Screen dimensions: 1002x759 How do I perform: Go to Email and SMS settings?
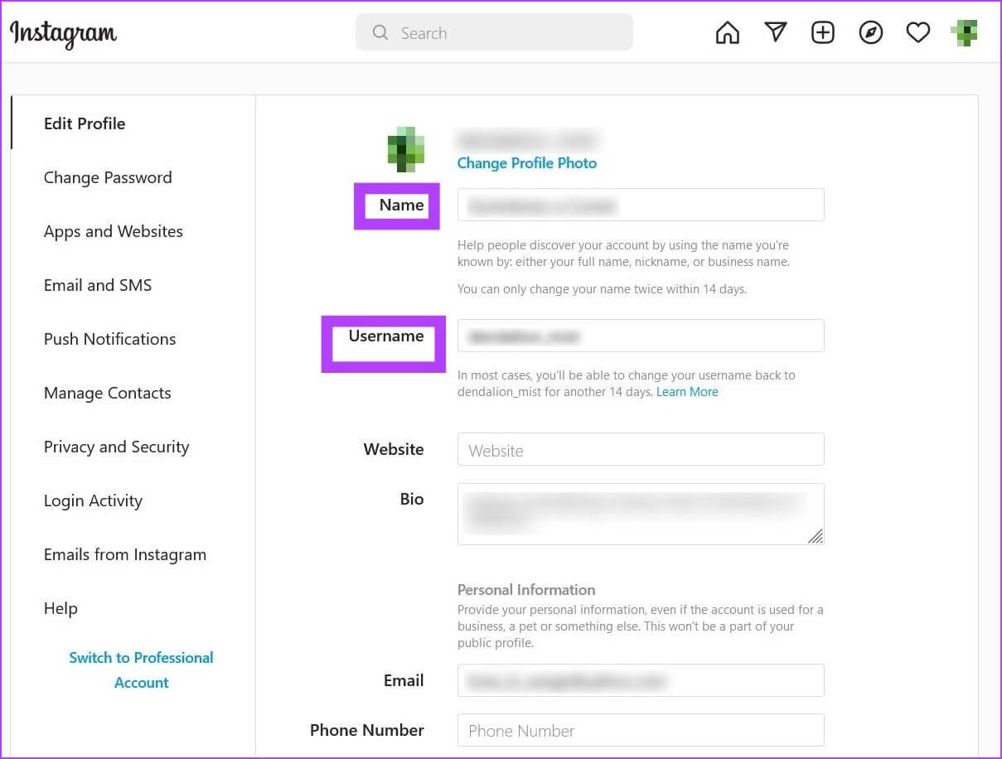coord(98,285)
